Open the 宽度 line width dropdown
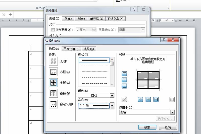201x134 pixels. point(112,106)
